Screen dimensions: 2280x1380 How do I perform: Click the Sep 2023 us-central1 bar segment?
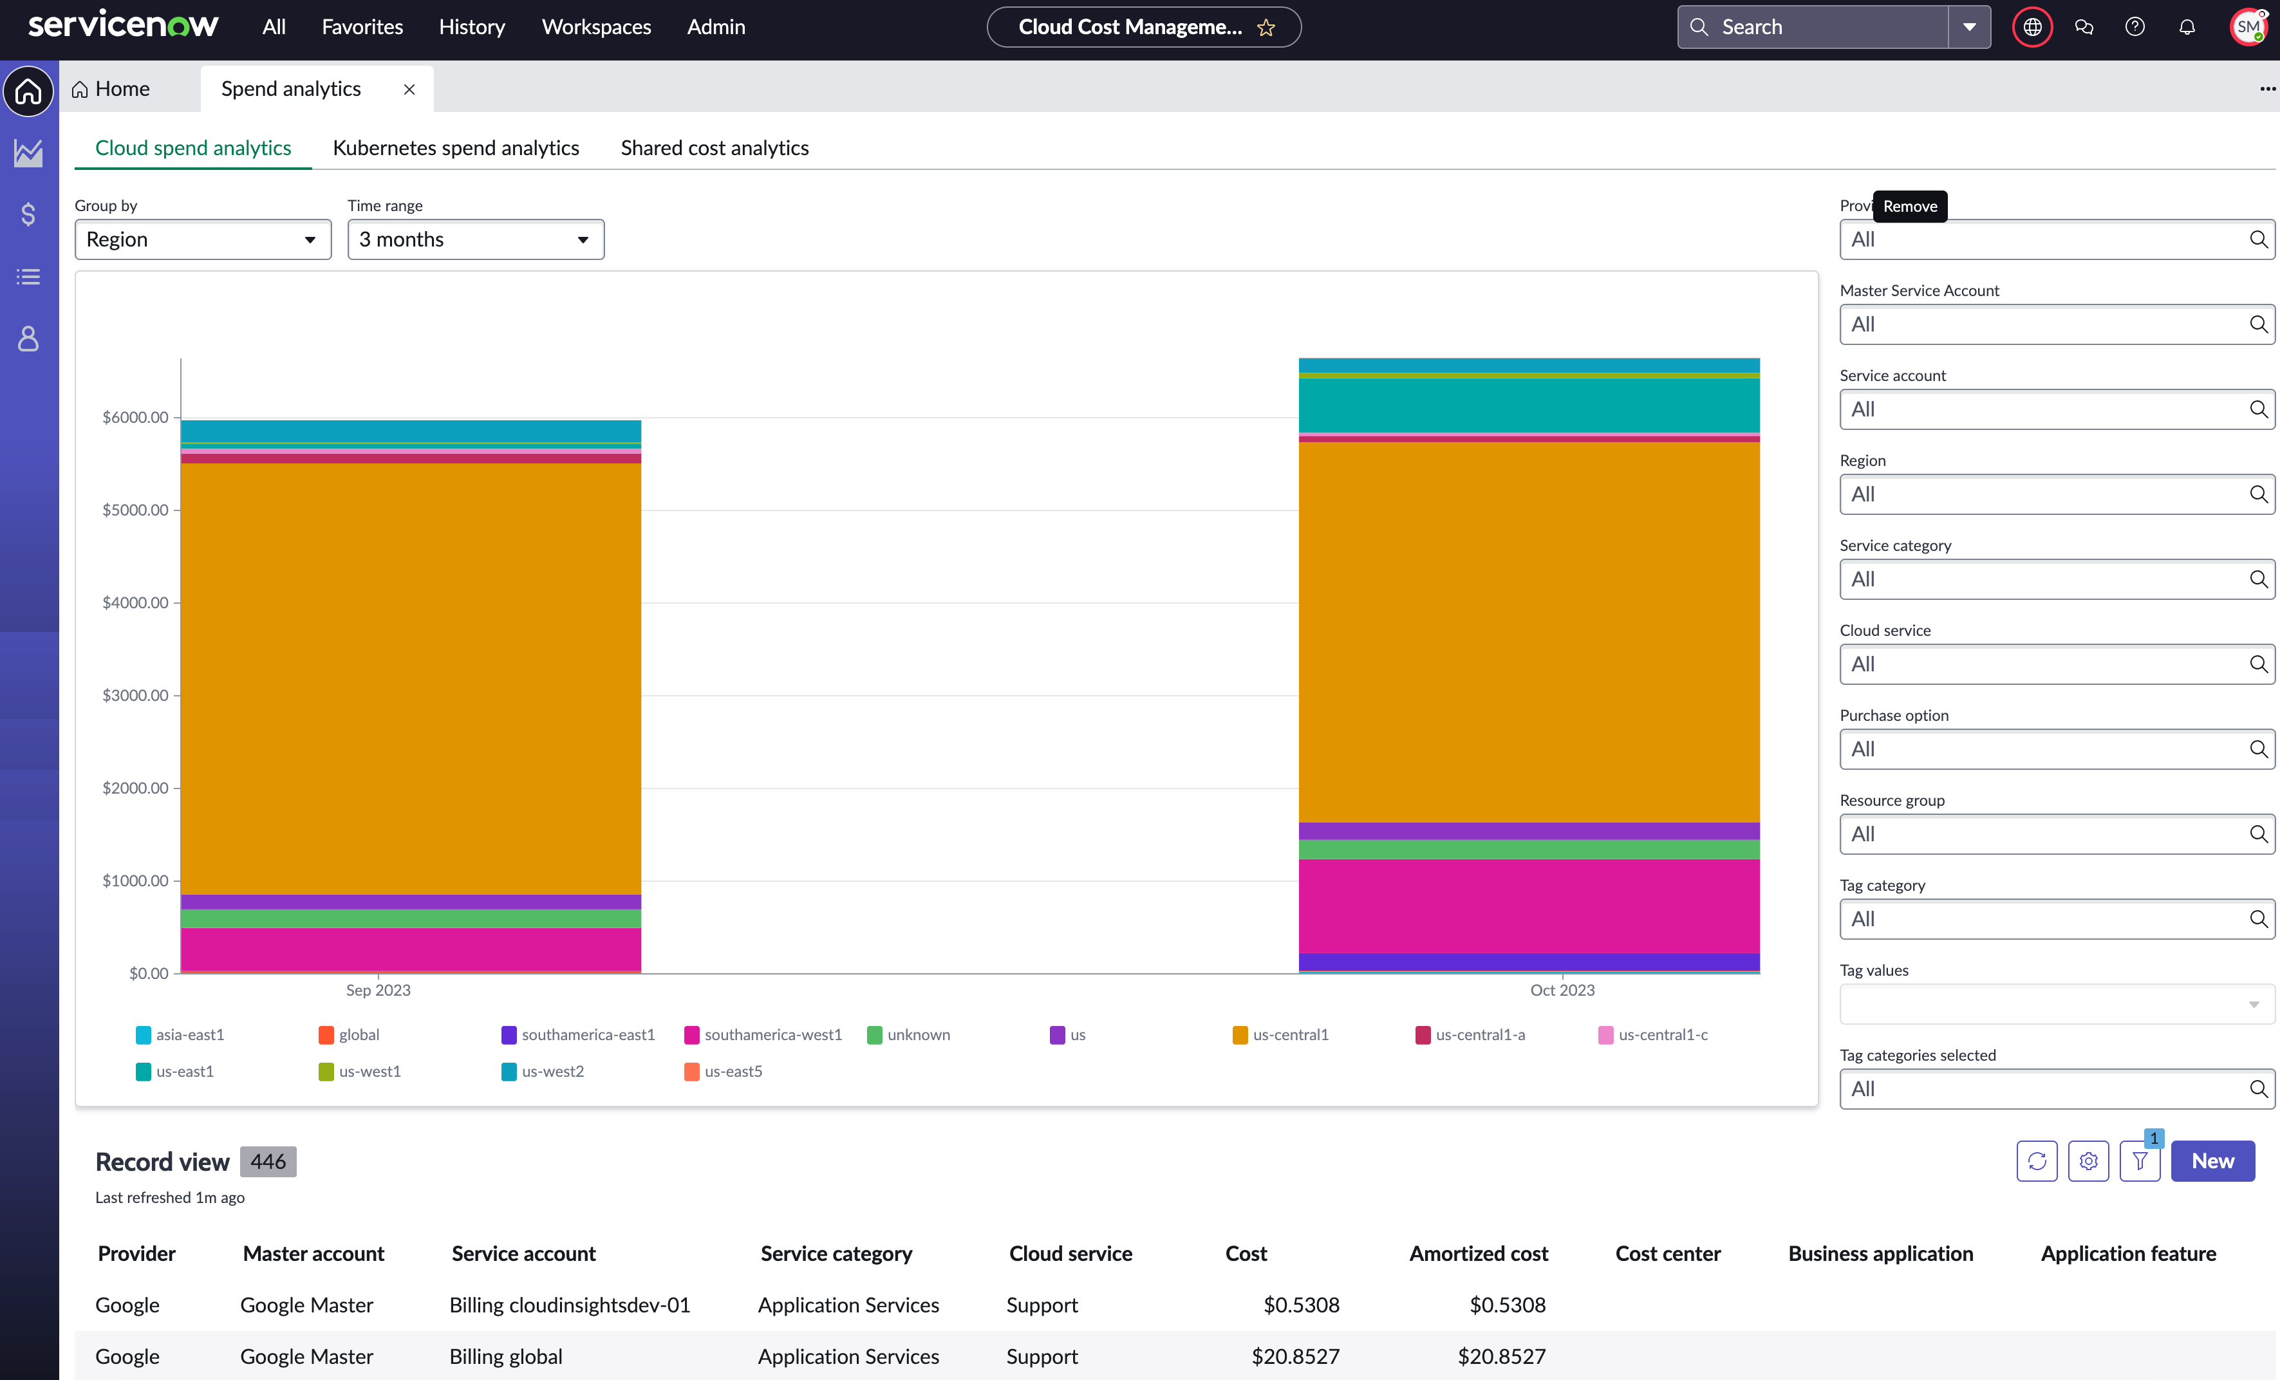[411, 678]
